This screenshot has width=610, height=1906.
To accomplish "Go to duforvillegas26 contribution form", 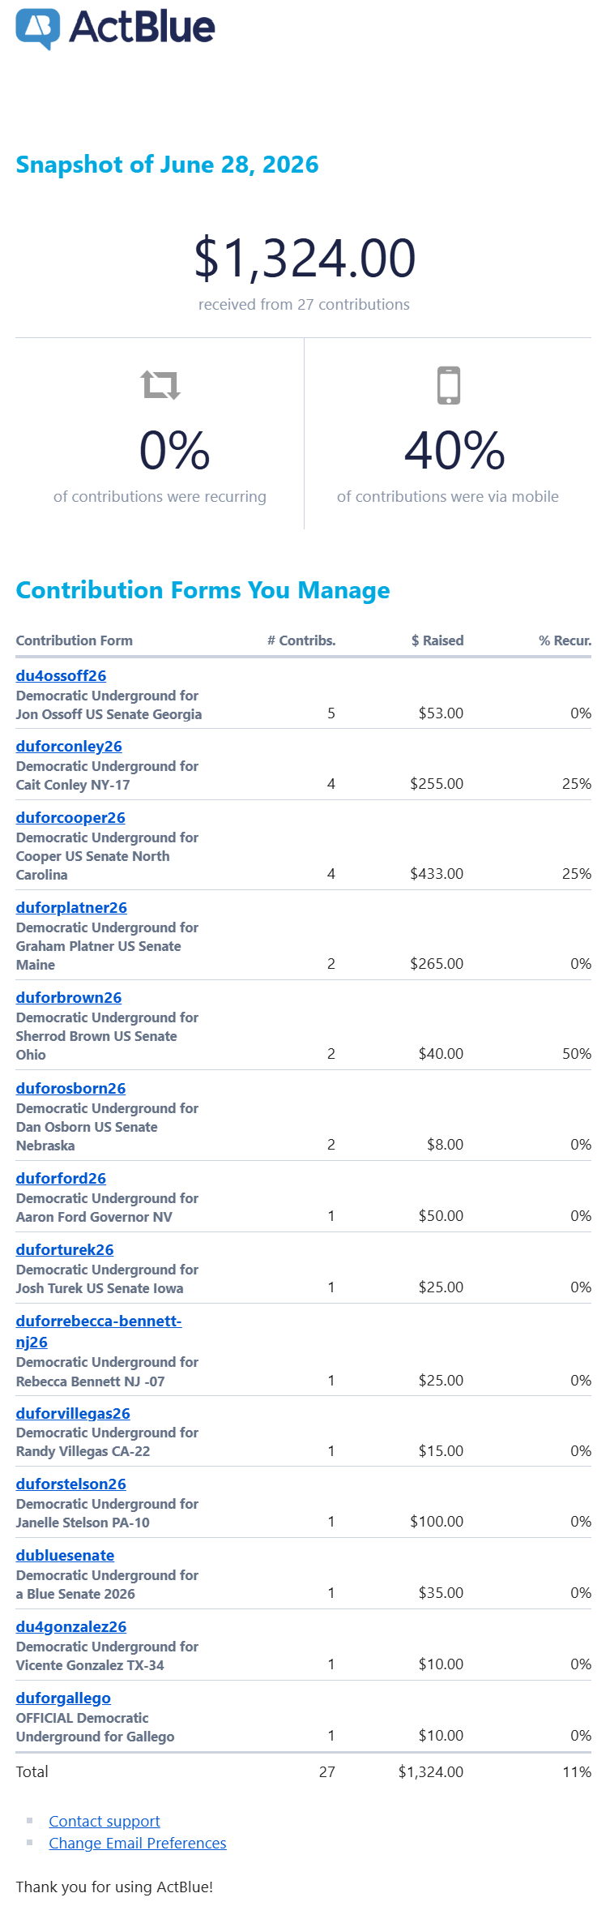I will point(73,1413).
